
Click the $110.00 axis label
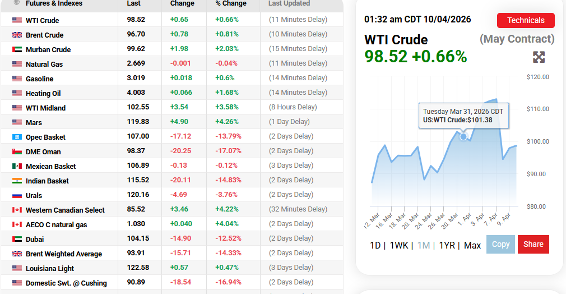(538, 109)
